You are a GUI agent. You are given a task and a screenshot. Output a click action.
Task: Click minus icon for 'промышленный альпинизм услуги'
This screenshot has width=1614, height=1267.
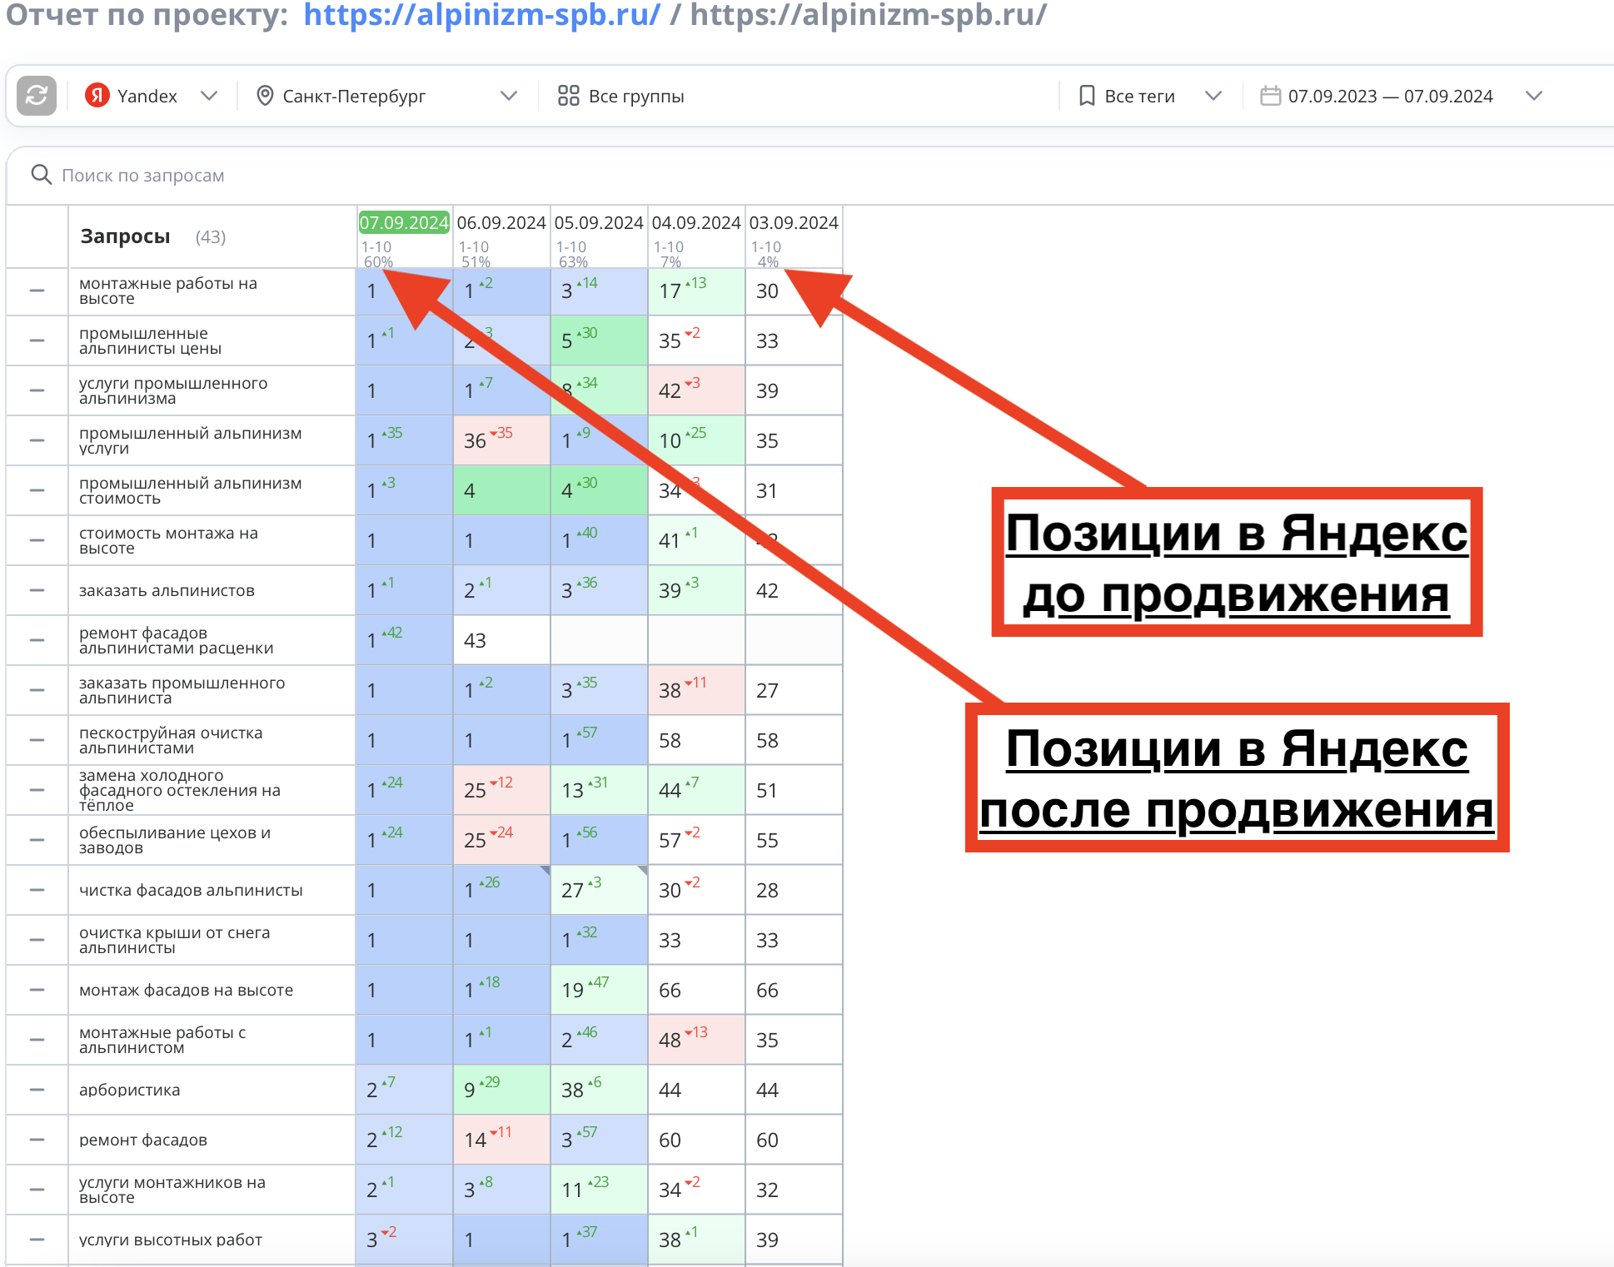[37, 440]
